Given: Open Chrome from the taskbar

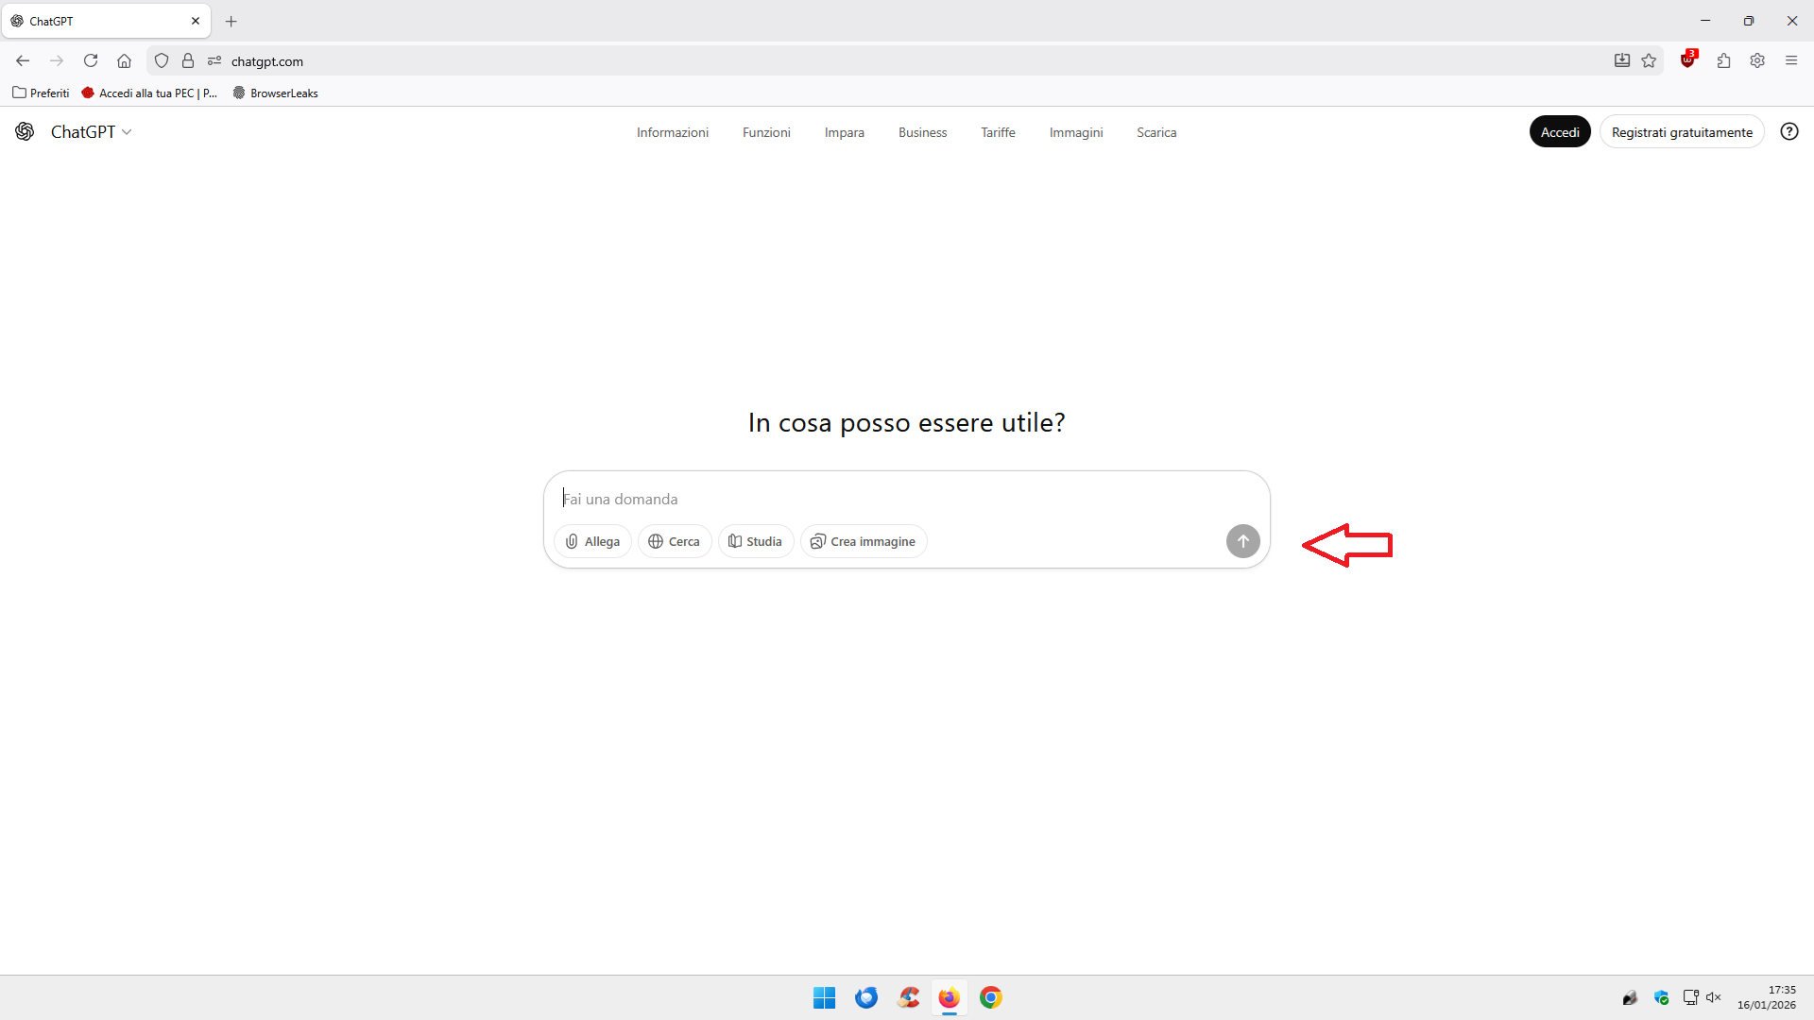Looking at the screenshot, I should point(990,997).
